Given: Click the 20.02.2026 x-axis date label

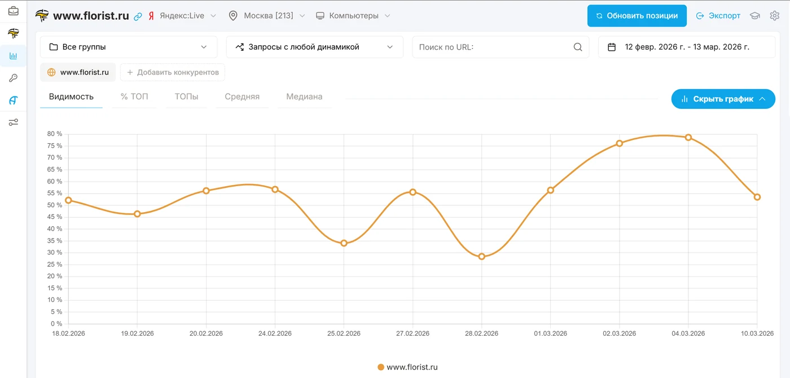Looking at the screenshot, I should pos(206,333).
